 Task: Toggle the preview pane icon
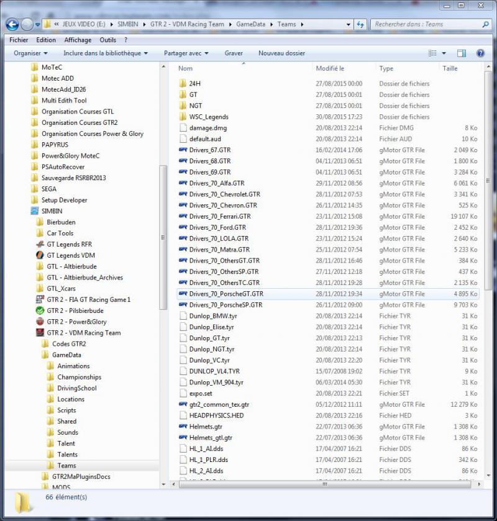point(462,53)
